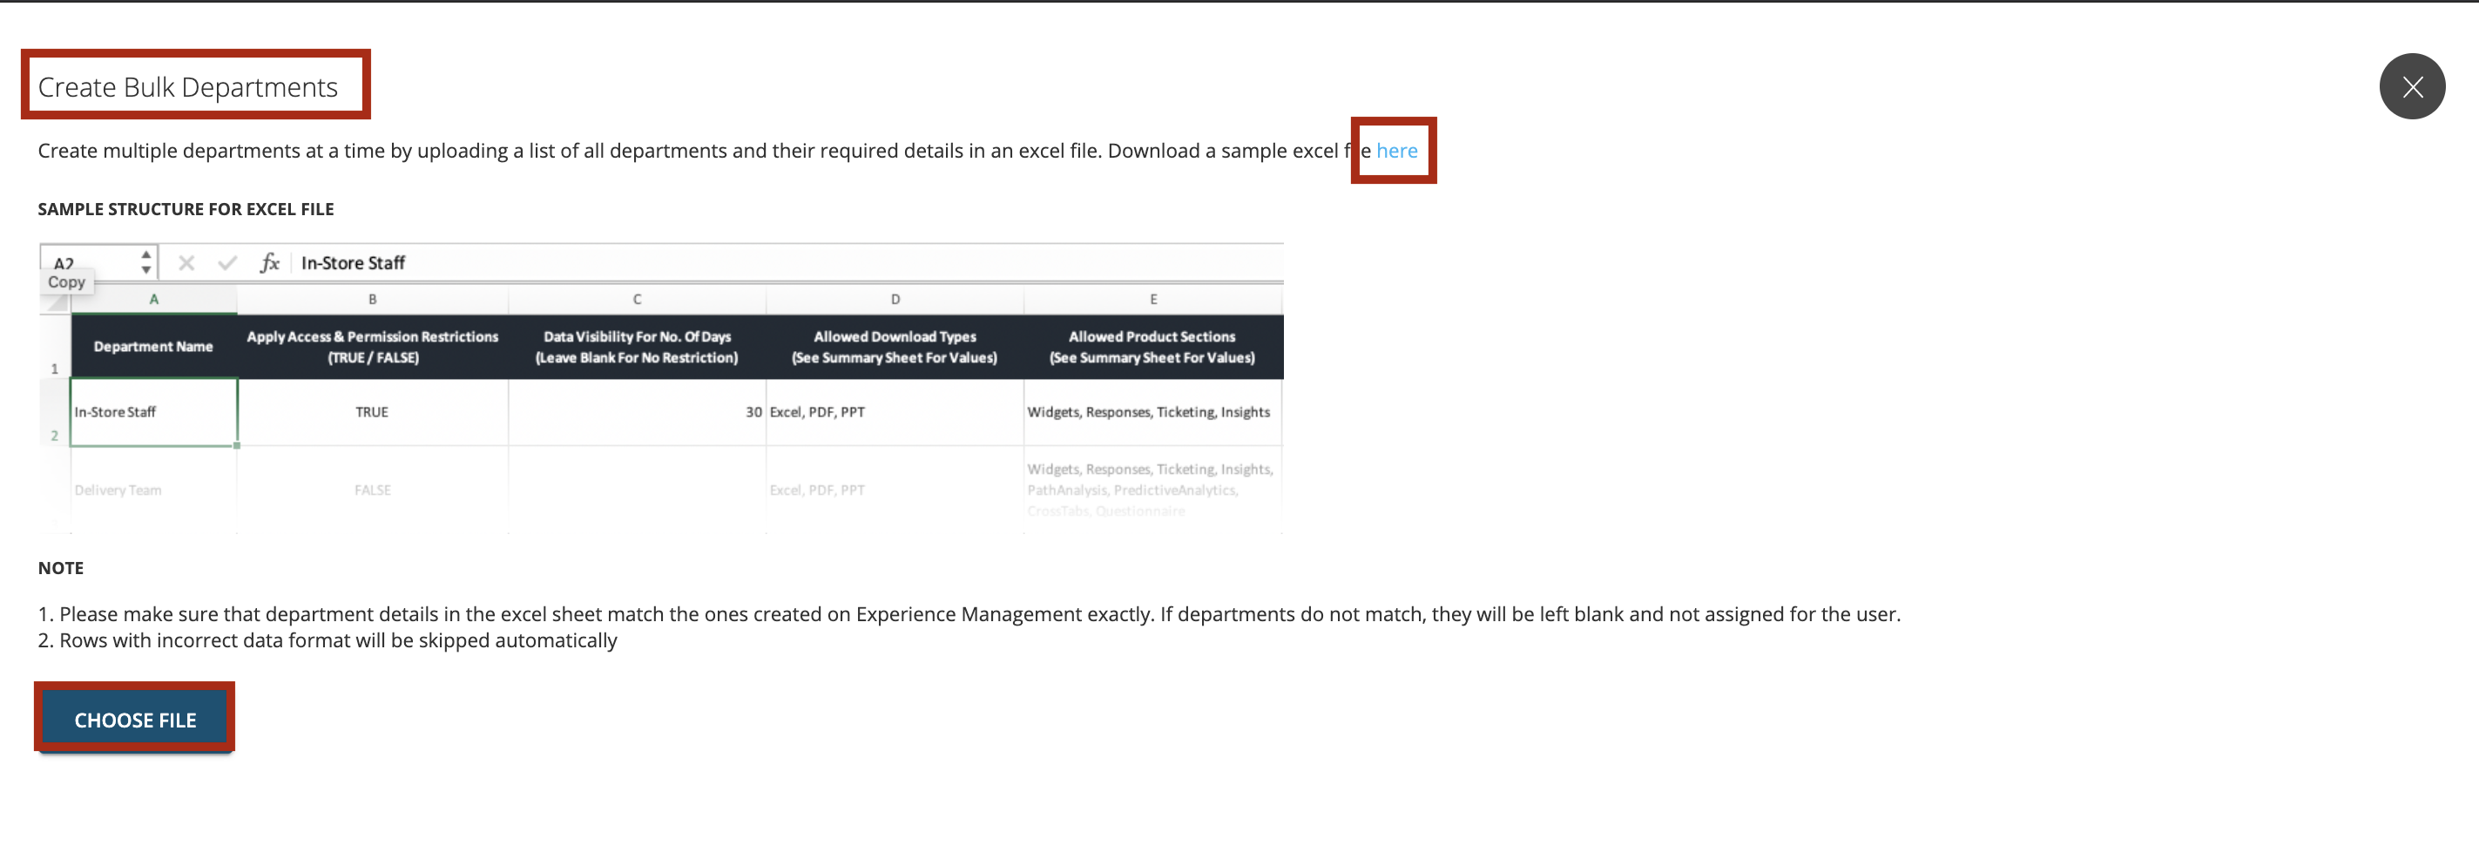
Task: Click the '30' days value in sample
Action: pos(753,412)
